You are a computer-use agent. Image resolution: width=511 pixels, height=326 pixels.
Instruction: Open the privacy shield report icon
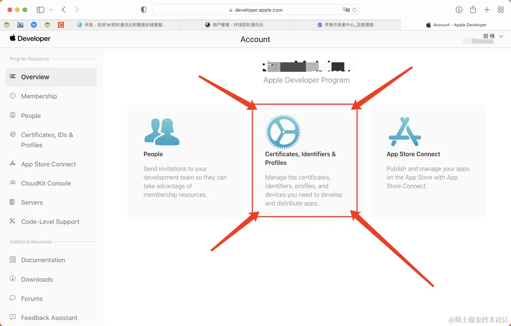pos(143,10)
